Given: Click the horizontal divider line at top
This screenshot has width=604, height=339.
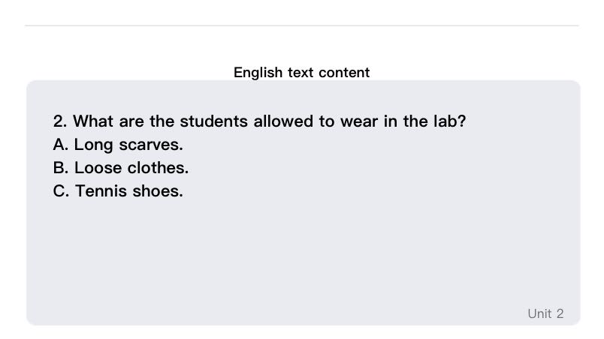Looking at the screenshot, I should pos(300,26).
